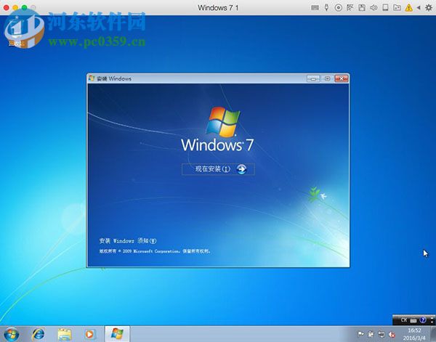Click the CH input language indicator
Image resolution: width=436 pixels, height=342 pixels.
[404, 320]
